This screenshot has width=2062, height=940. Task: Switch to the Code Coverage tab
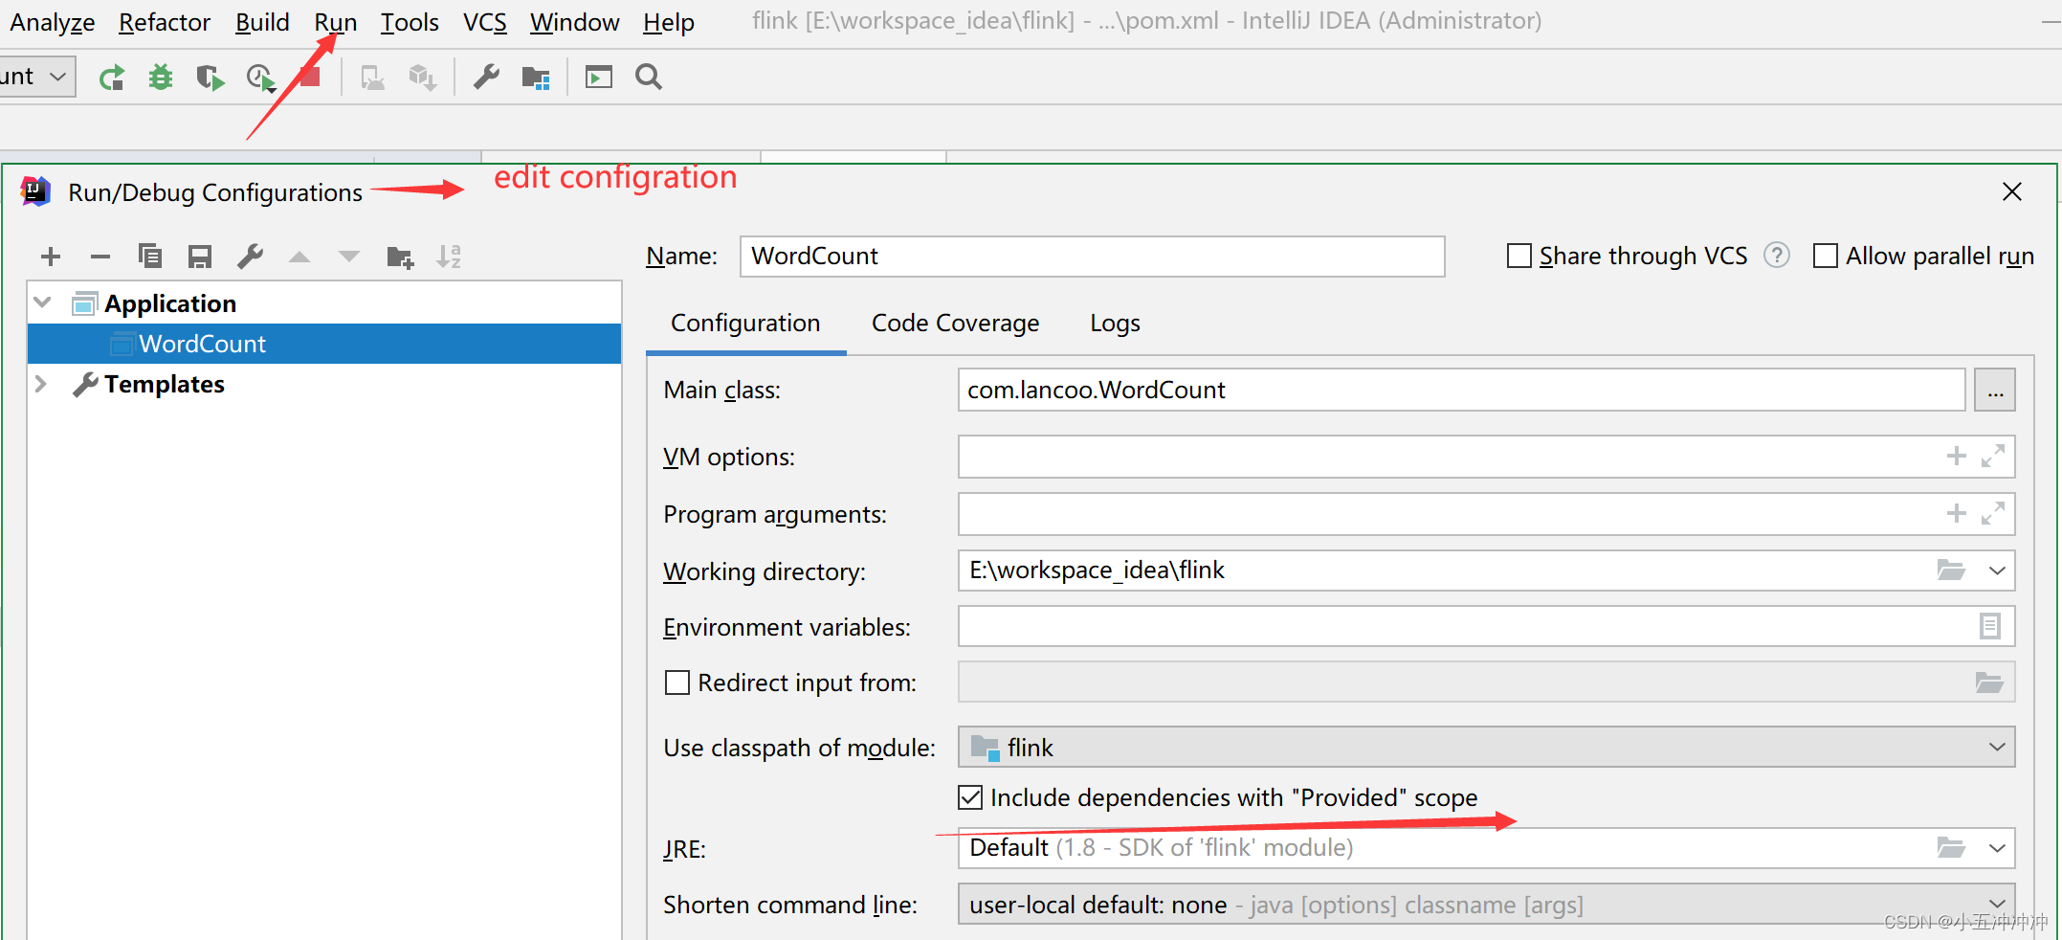pyautogui.click(x=955, y=324)
